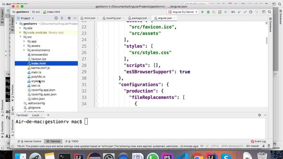
Task: Update project with Git arrow icon
Action: 239,12
